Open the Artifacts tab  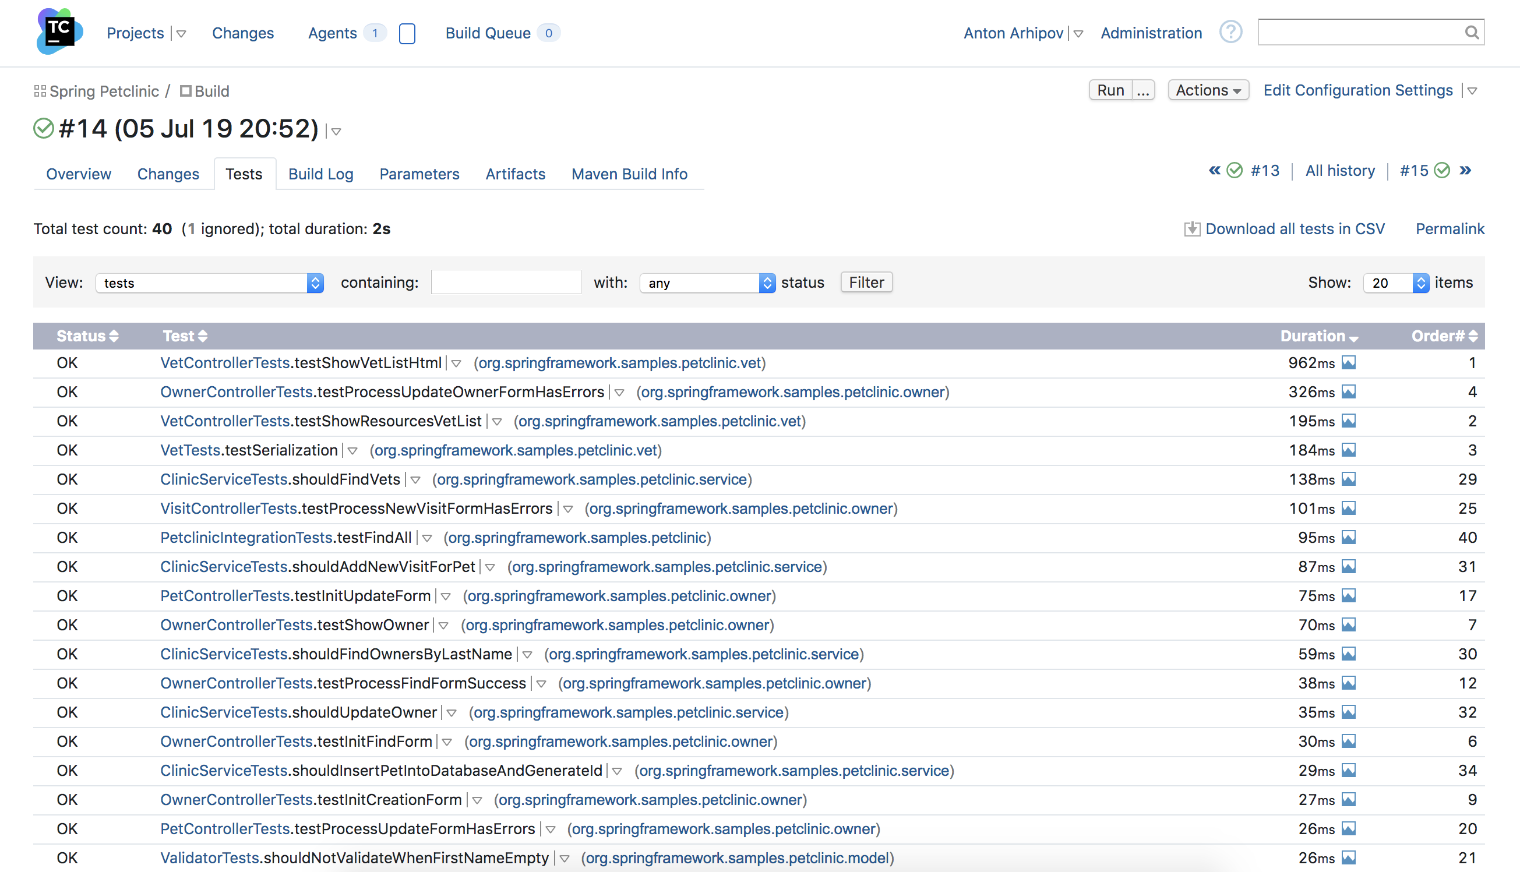515,174
